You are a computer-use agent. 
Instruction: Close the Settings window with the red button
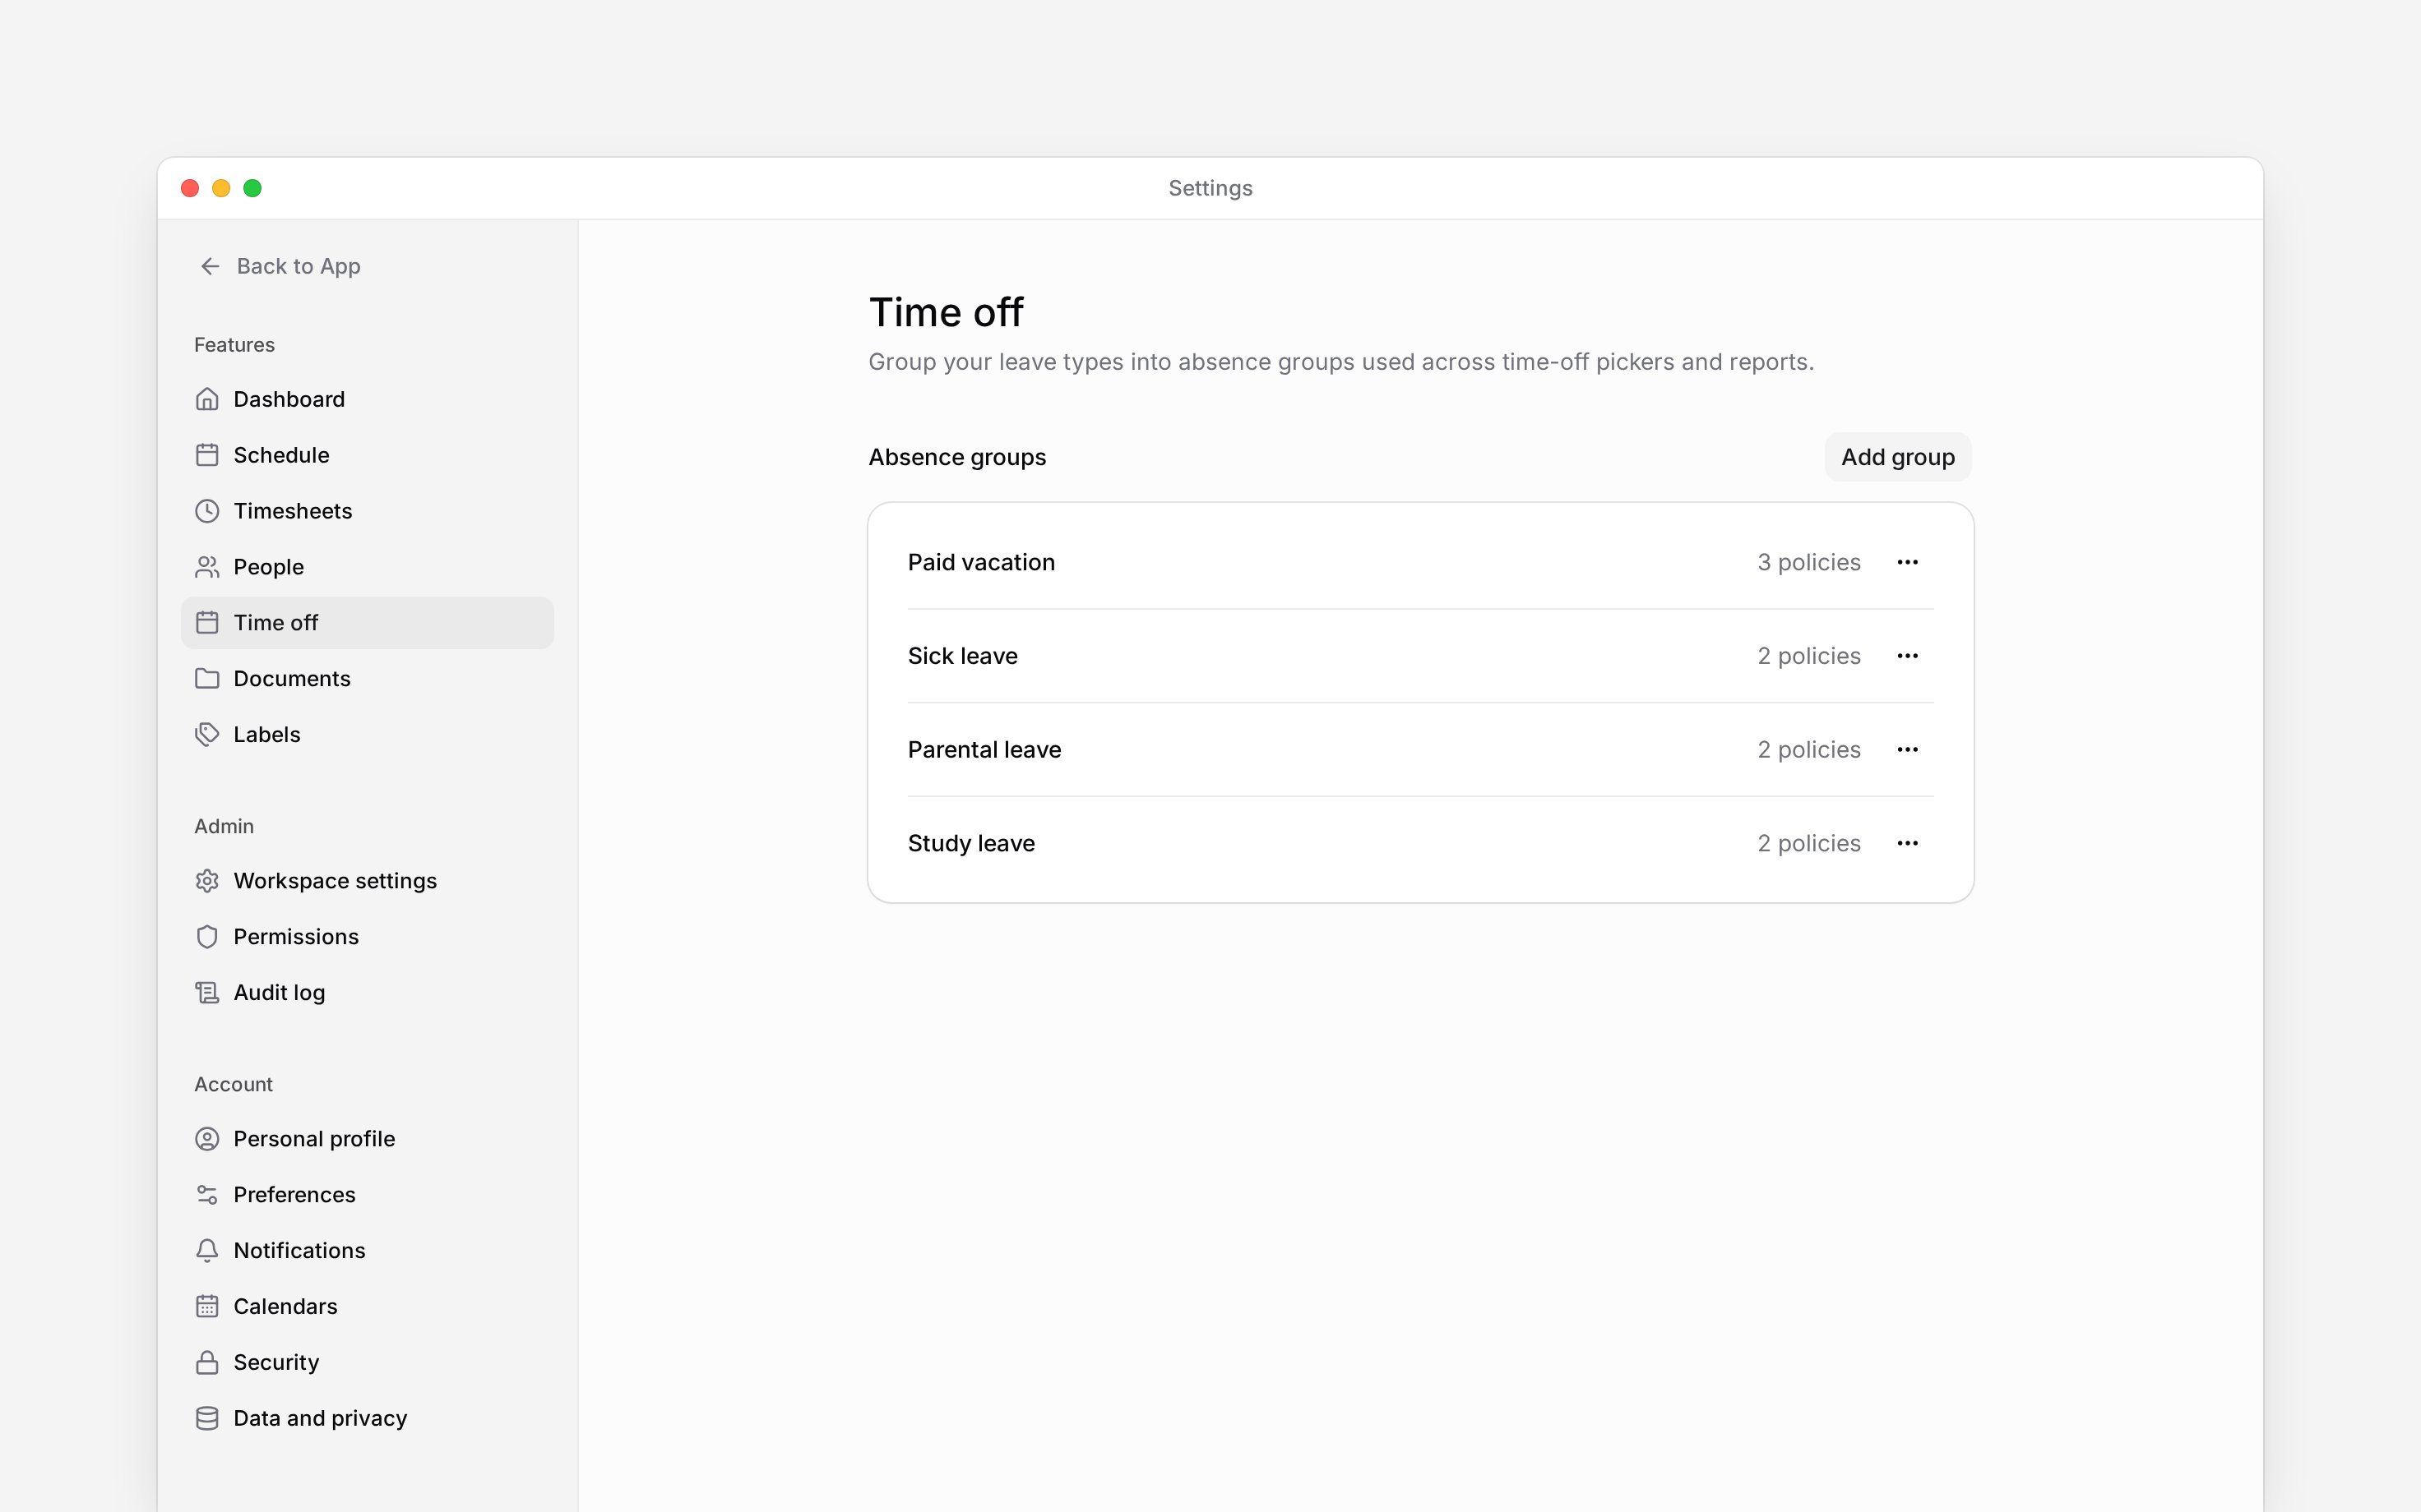(x=190, y=188)
